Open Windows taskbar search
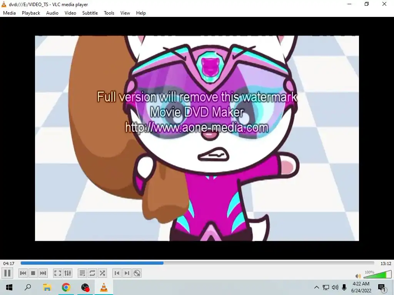The width and height of the screenshot is (394, 295). (x=28, y=287)
